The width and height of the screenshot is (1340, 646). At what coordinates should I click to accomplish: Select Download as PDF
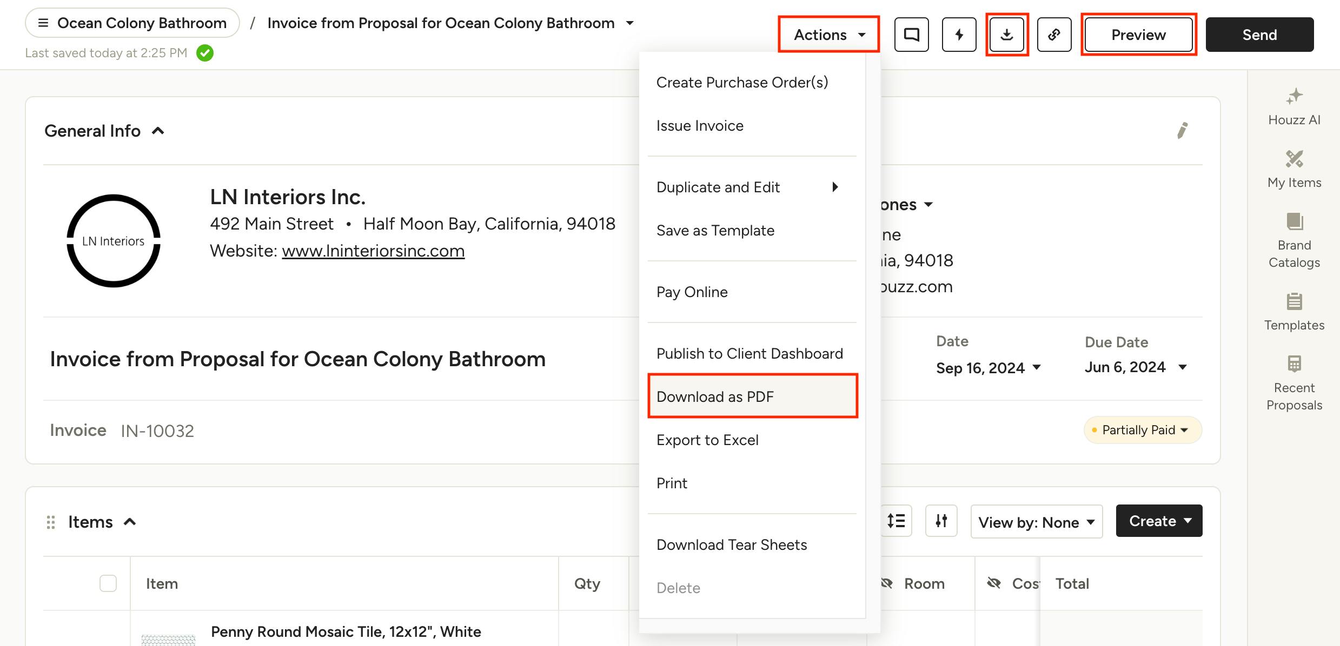pos(752,396)
